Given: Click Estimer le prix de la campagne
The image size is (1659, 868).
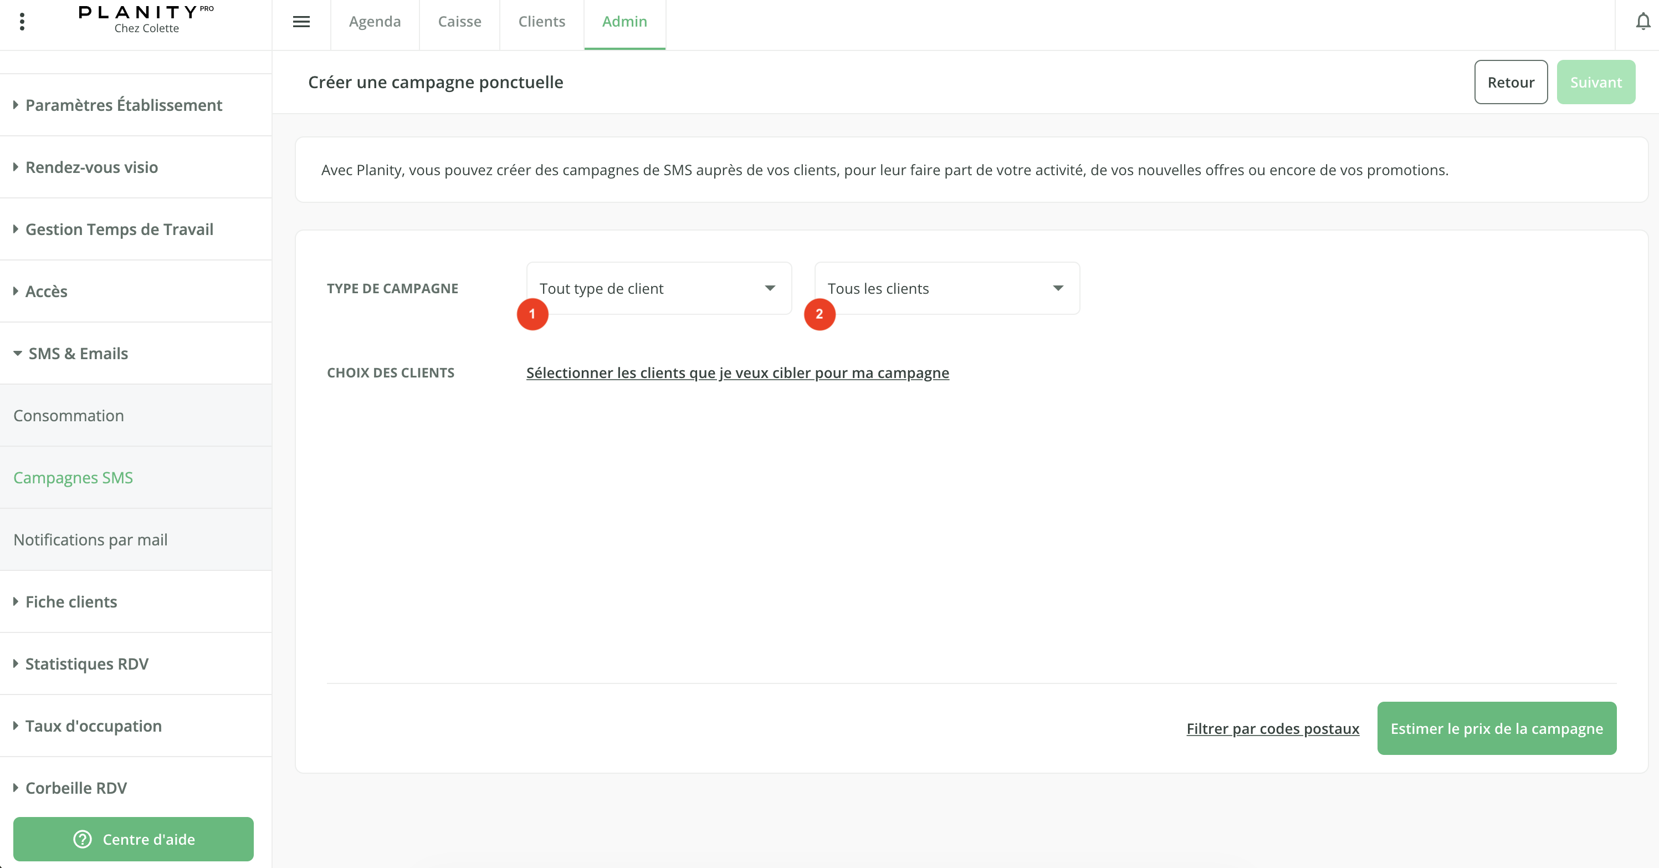Looking at the screenshot, I should (1496, 728).
